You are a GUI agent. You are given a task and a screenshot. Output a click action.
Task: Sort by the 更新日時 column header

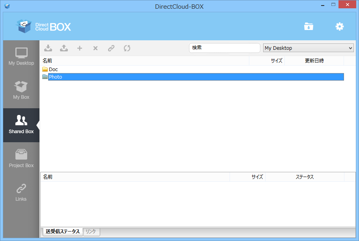tap(314, 61)
